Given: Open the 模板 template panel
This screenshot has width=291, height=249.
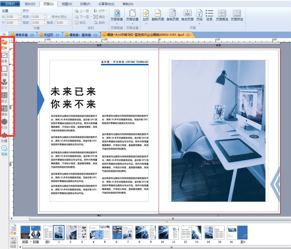Looking at the screenshot, I should pyautogui.click(x=4, y=111).
